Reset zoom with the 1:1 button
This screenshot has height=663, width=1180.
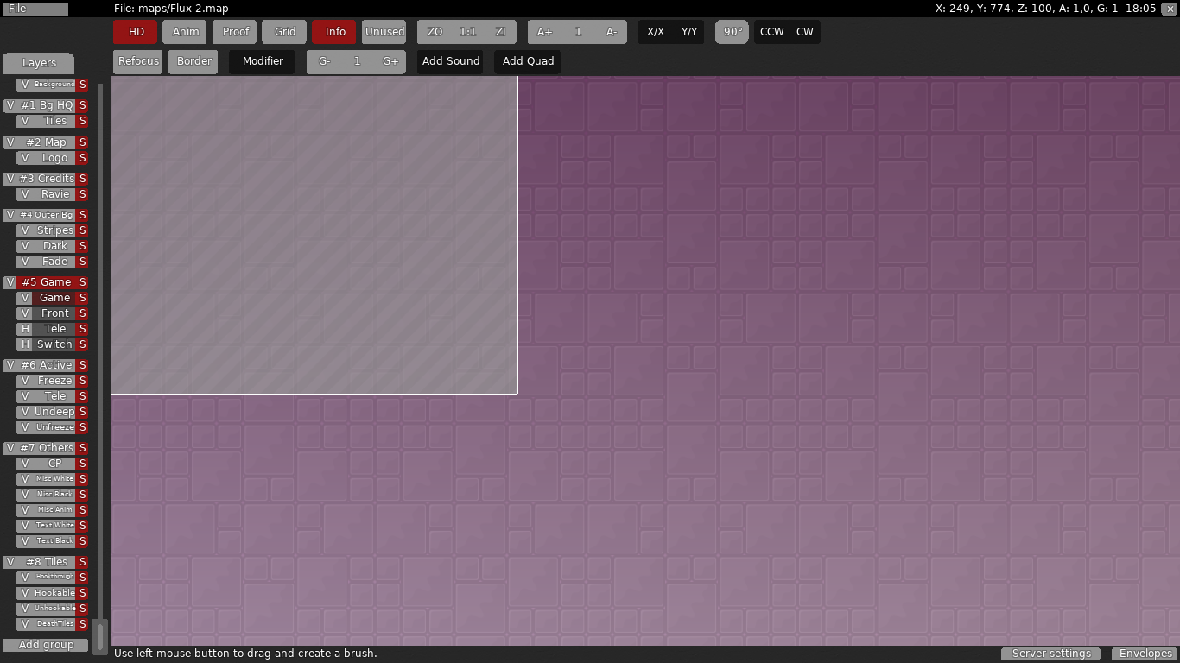[467, 32]
